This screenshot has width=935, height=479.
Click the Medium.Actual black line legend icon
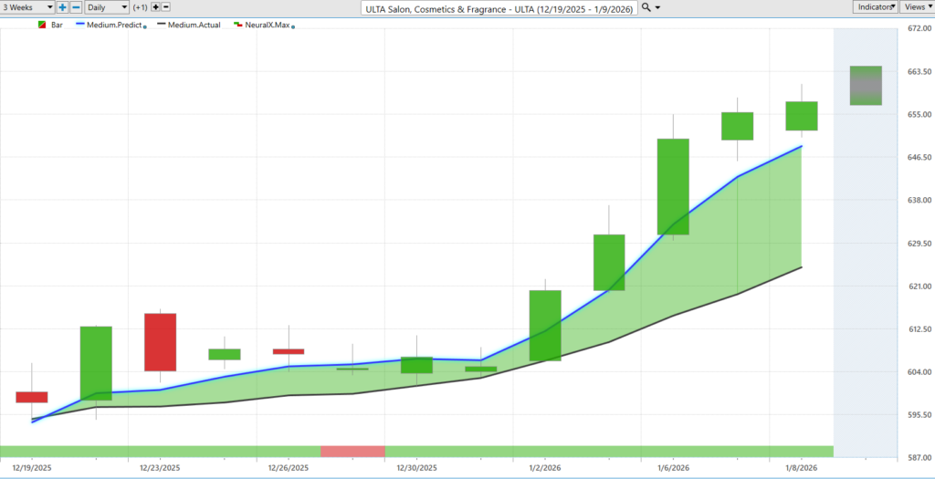point(160,25)
